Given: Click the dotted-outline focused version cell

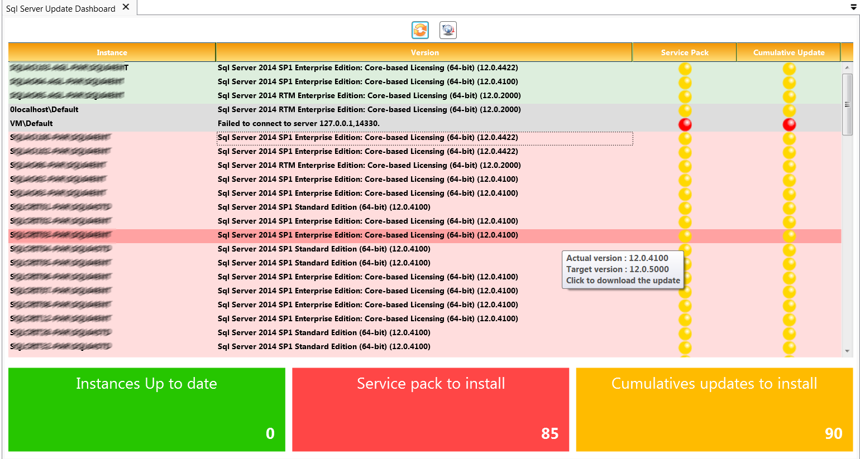Looking at the screenshot, I should [x=424, y=138].
